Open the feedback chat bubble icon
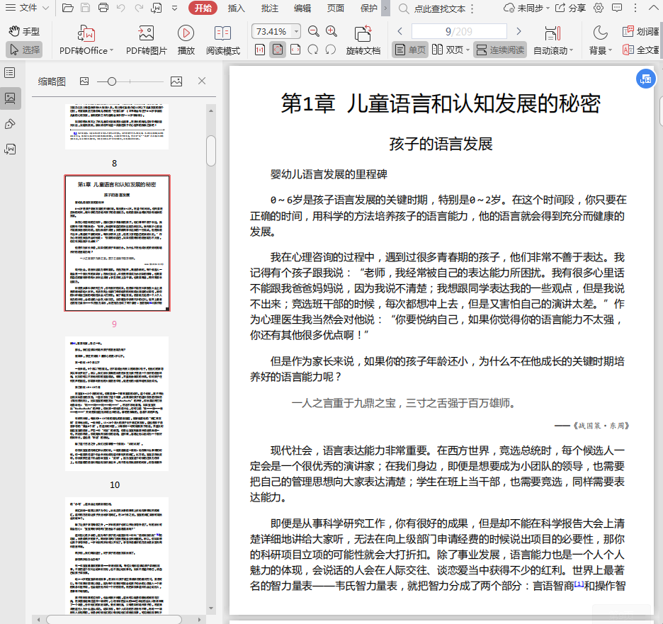 (x=617, y=8)
